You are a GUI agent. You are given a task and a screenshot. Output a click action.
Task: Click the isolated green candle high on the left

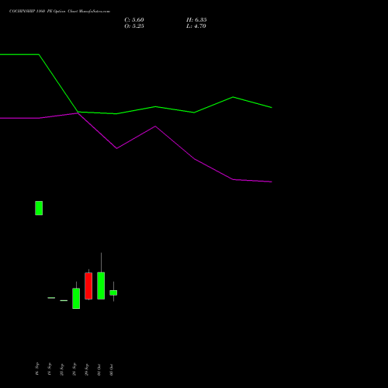(x=39, y=208)
